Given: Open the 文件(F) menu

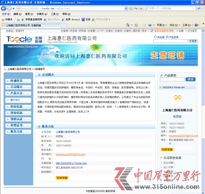Looking at the screenshot, I should pyautogui.click(x=6, y=14).
